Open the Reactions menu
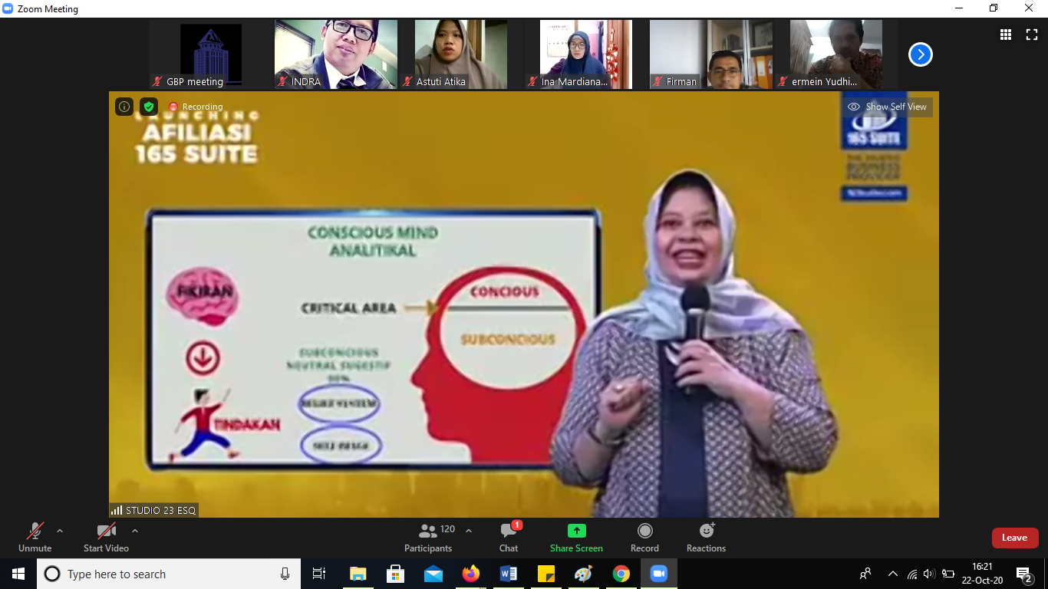Viewport: 1048px width, 589px height. tap(706, 537)
